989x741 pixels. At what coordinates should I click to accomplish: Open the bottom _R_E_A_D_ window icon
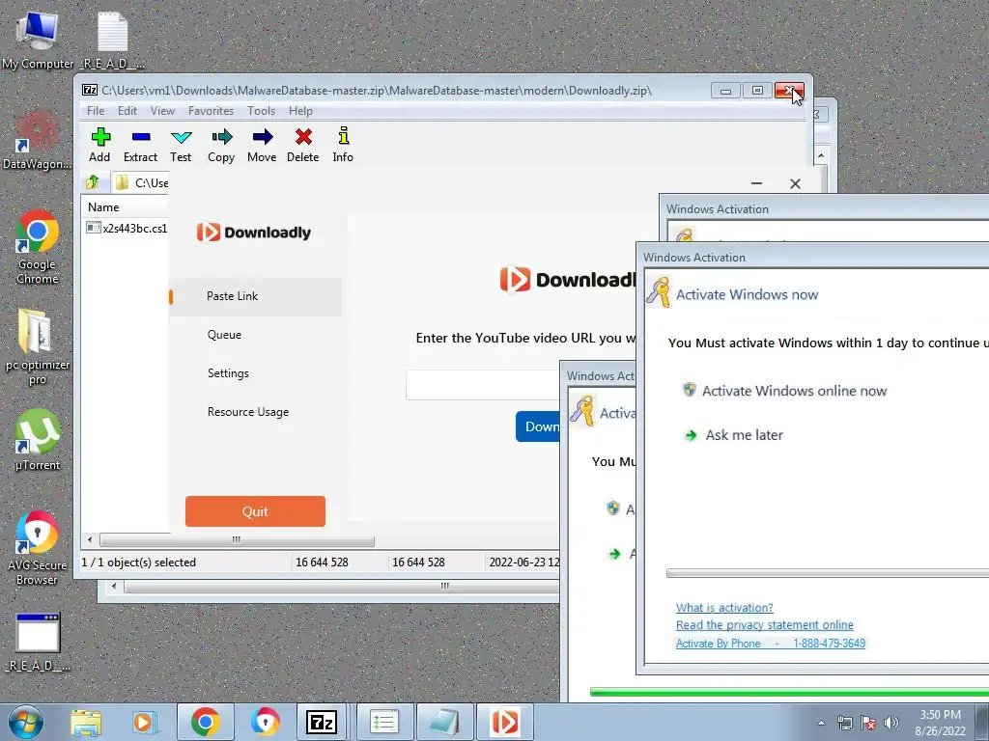click(x=38, y=642)
